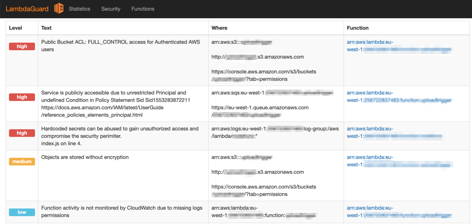The image size is (472, 224).
Task: Click arn:aws:sqs:eu-west-1 text
Action: [272, 93]
